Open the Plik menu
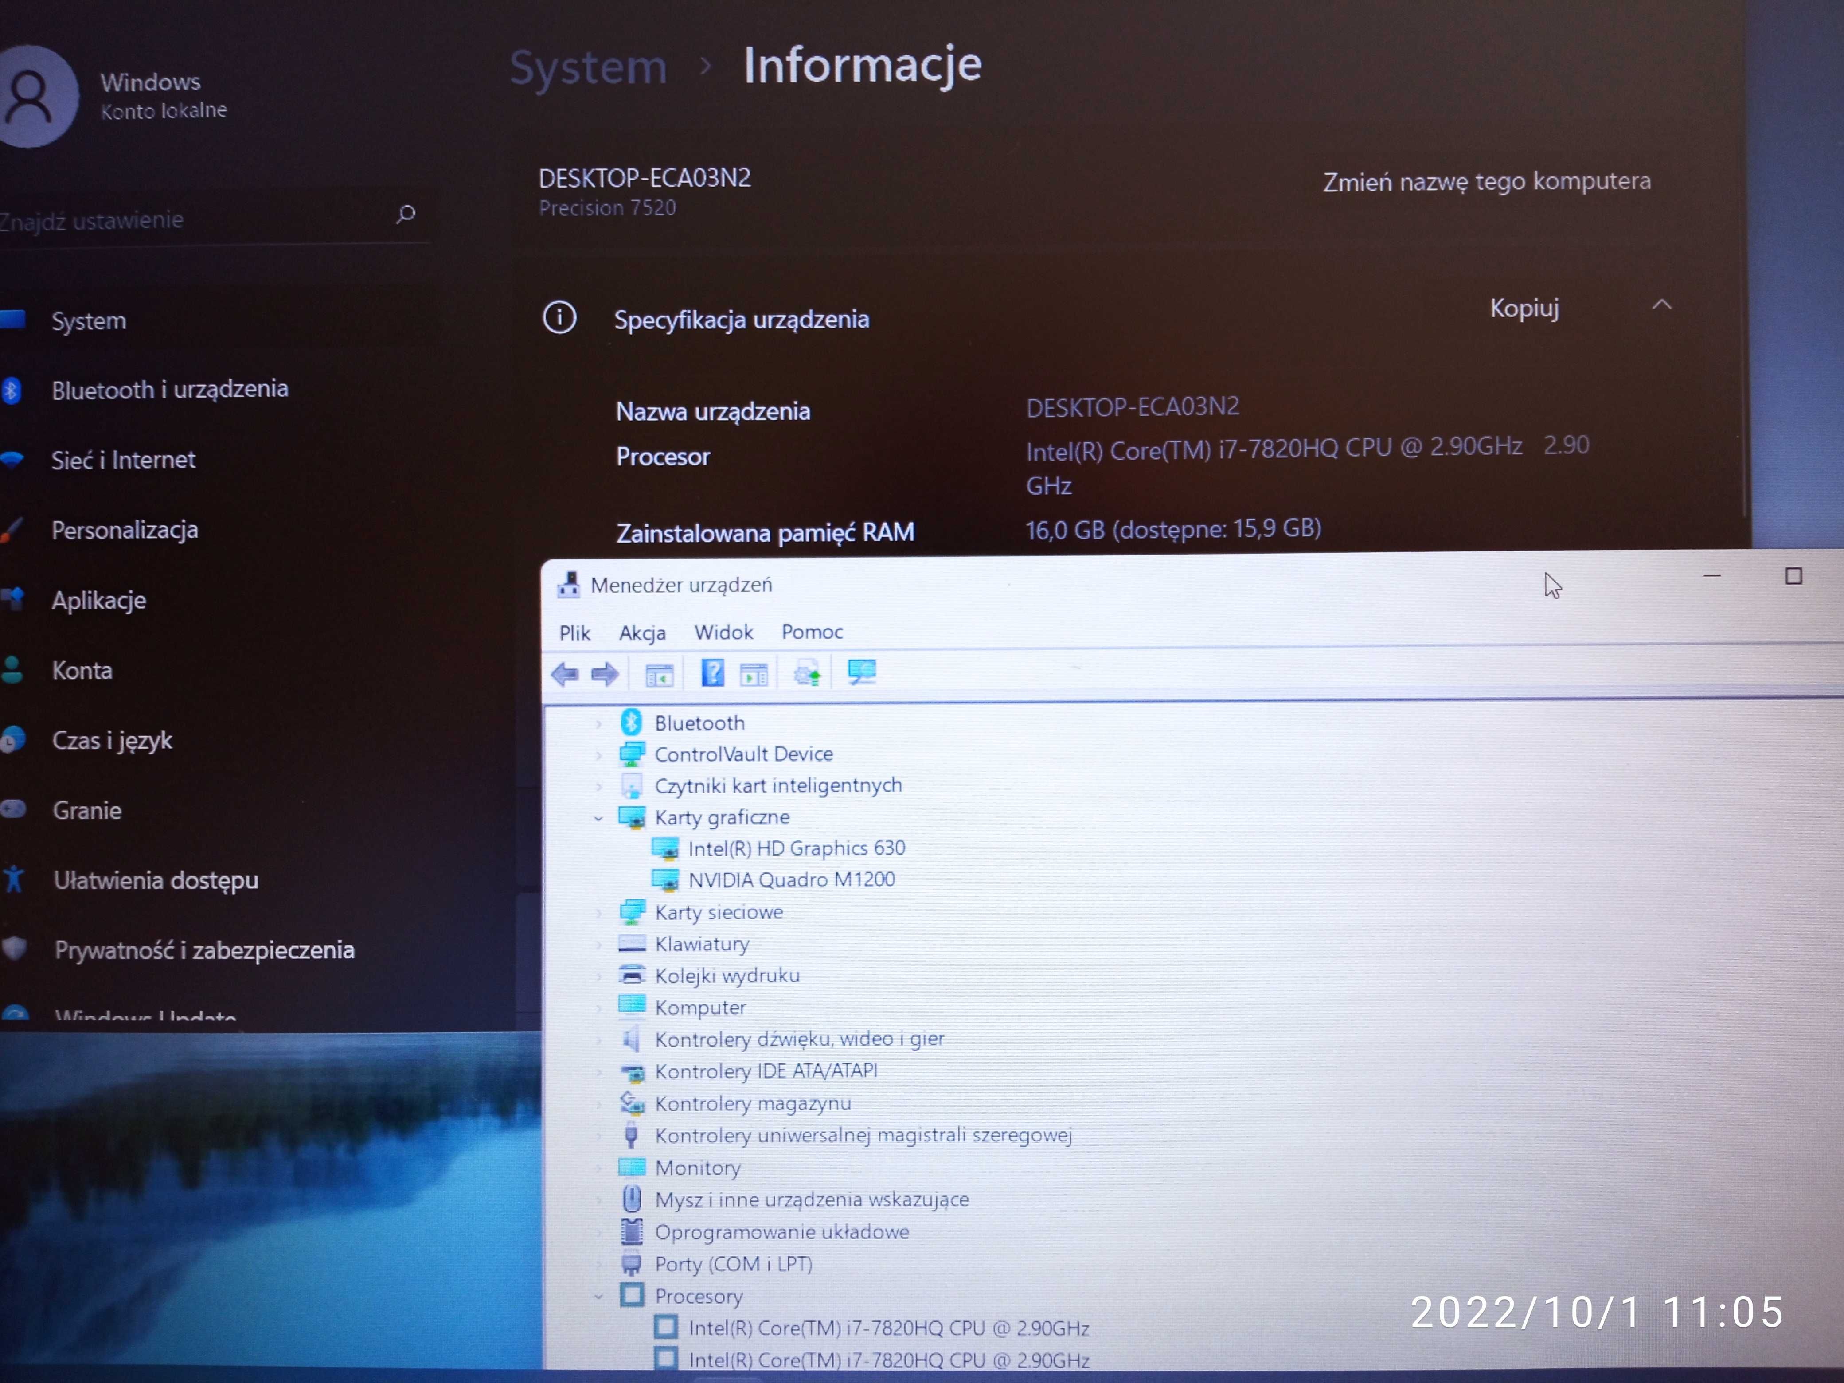 tap(574, 633)
